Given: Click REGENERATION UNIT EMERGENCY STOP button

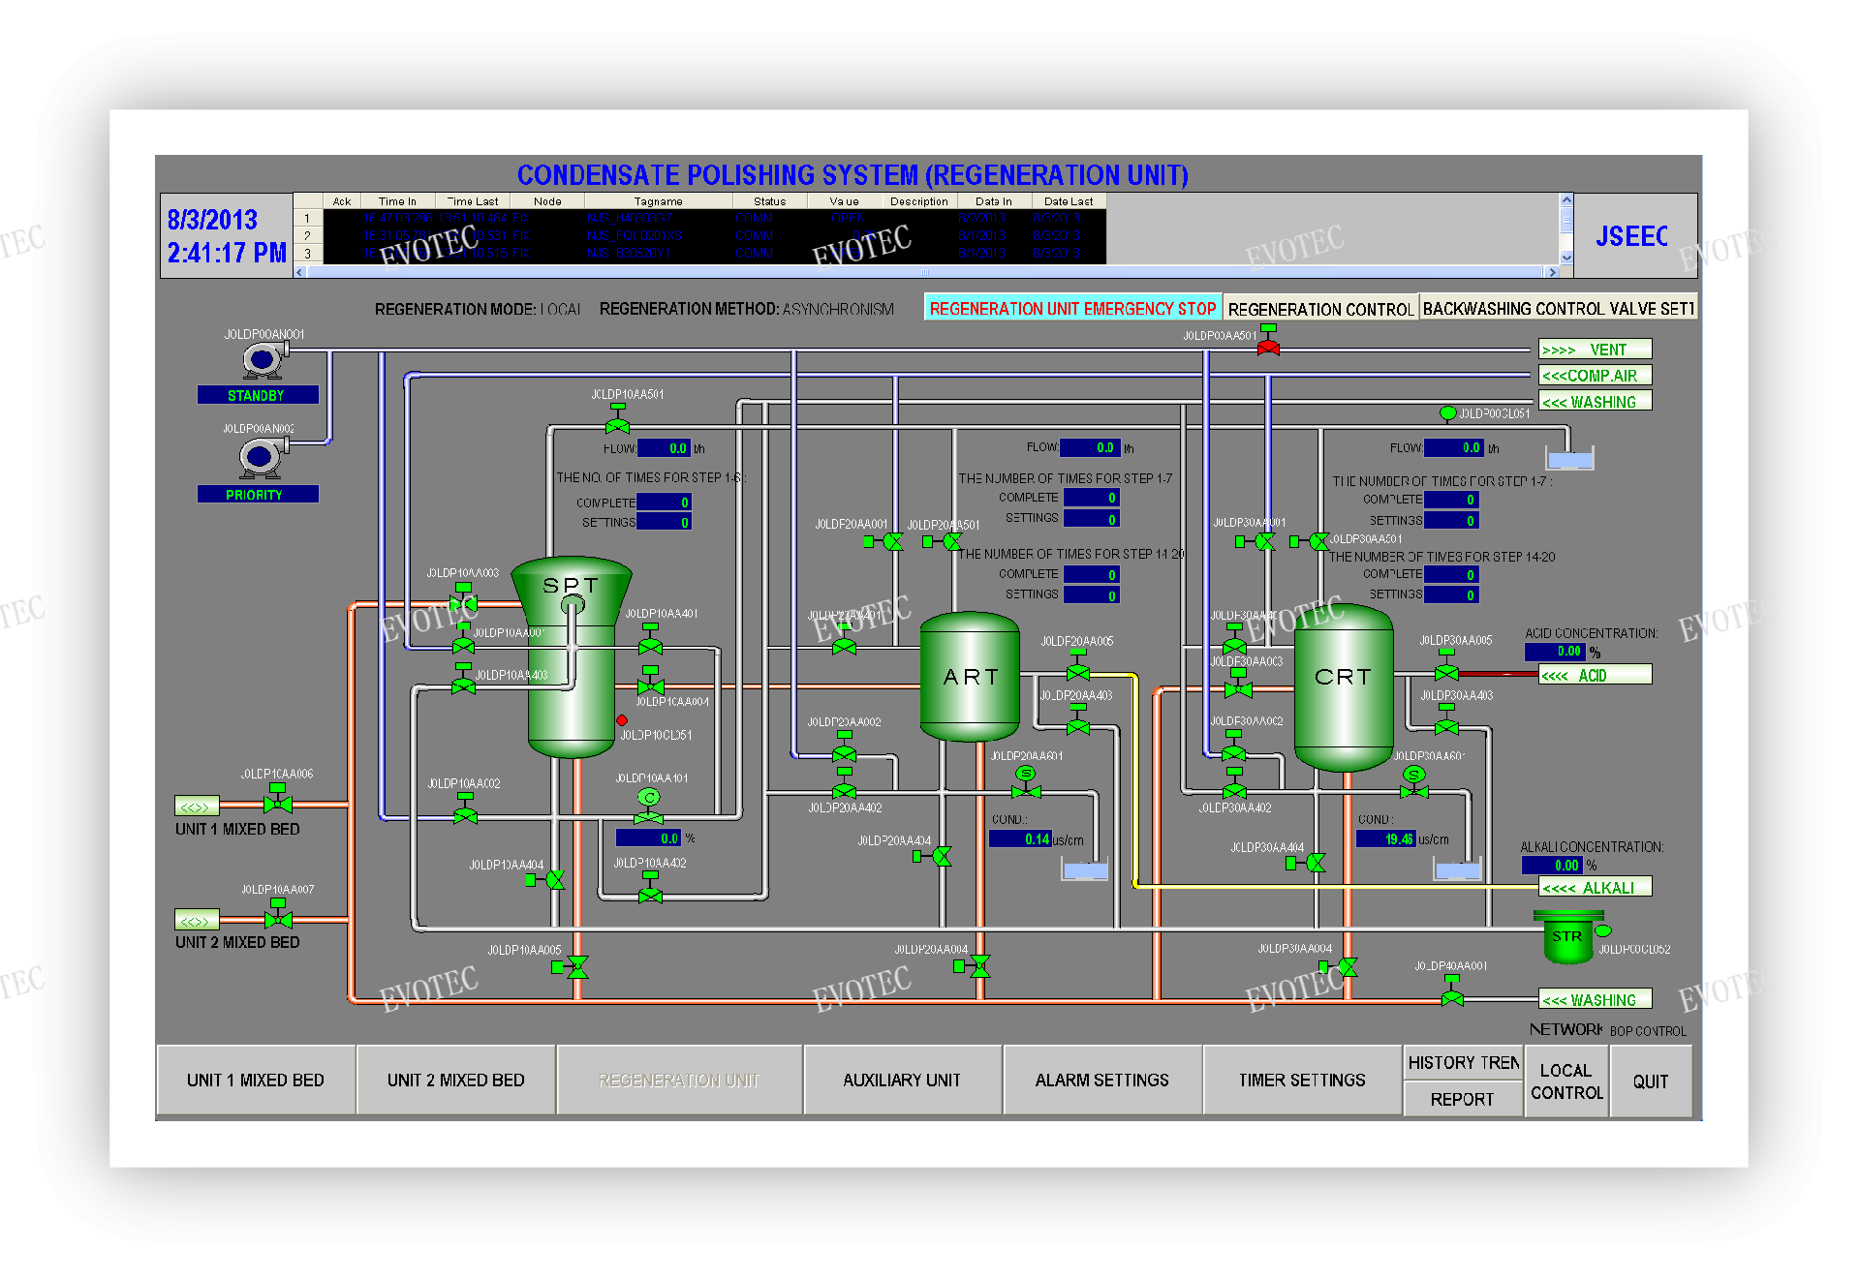Looking at the screenshot, I should click(x=1073, y=308).
